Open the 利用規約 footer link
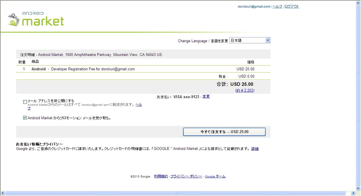 pos(161,176)
